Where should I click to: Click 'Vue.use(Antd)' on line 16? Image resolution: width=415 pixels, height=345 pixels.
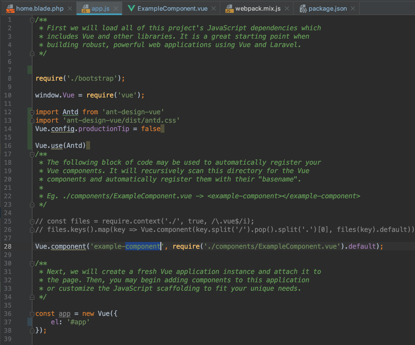(60, 146)
